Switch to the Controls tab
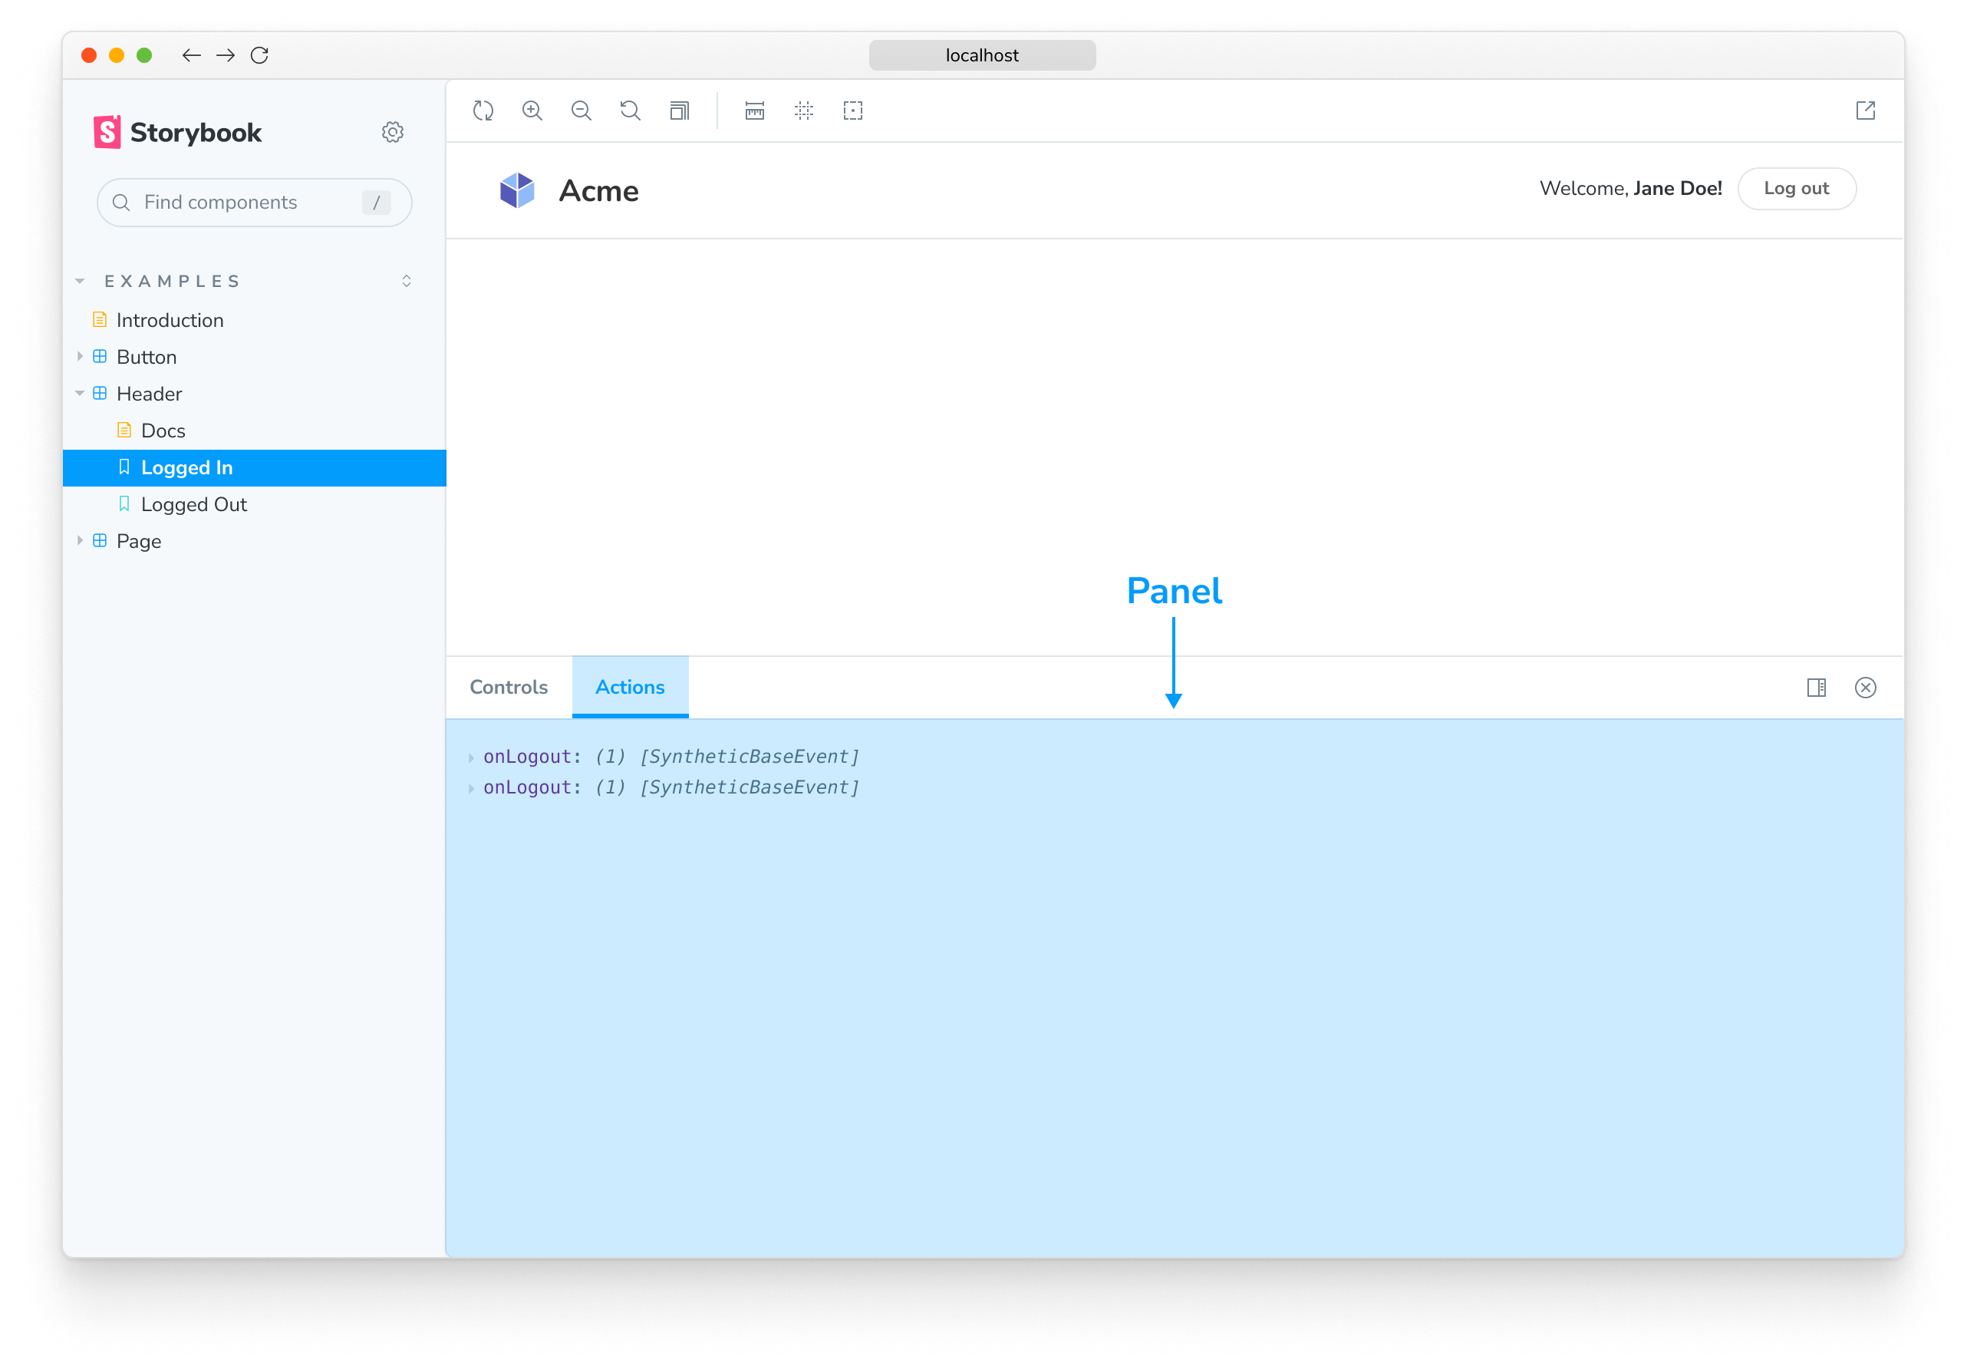 click(x=508, y=688)
